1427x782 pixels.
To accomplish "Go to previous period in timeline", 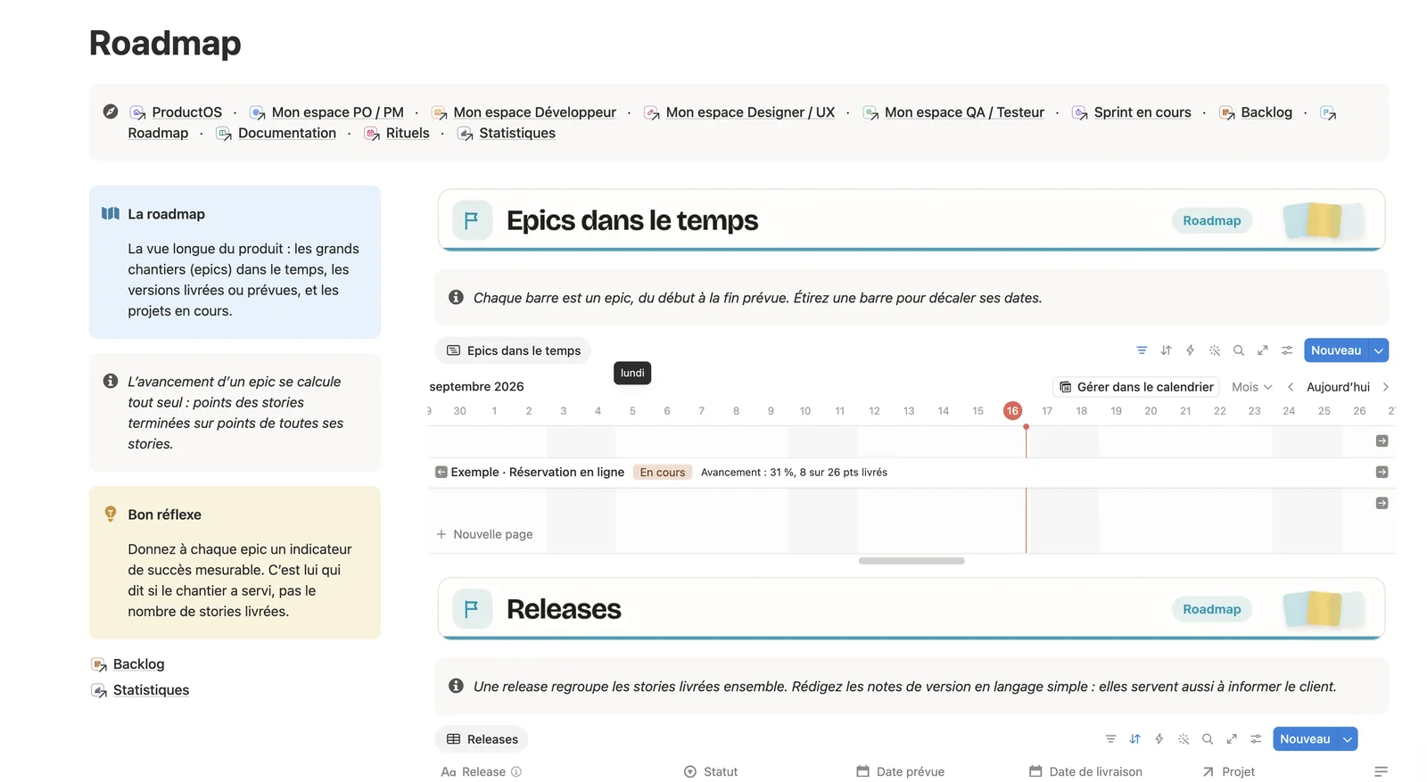I will pyautogui.click(x=1290, y=387).
